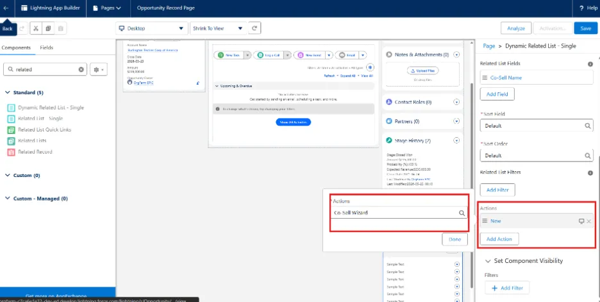Click the Log a Call button
600x302 pixels.
tap(269, 55)
